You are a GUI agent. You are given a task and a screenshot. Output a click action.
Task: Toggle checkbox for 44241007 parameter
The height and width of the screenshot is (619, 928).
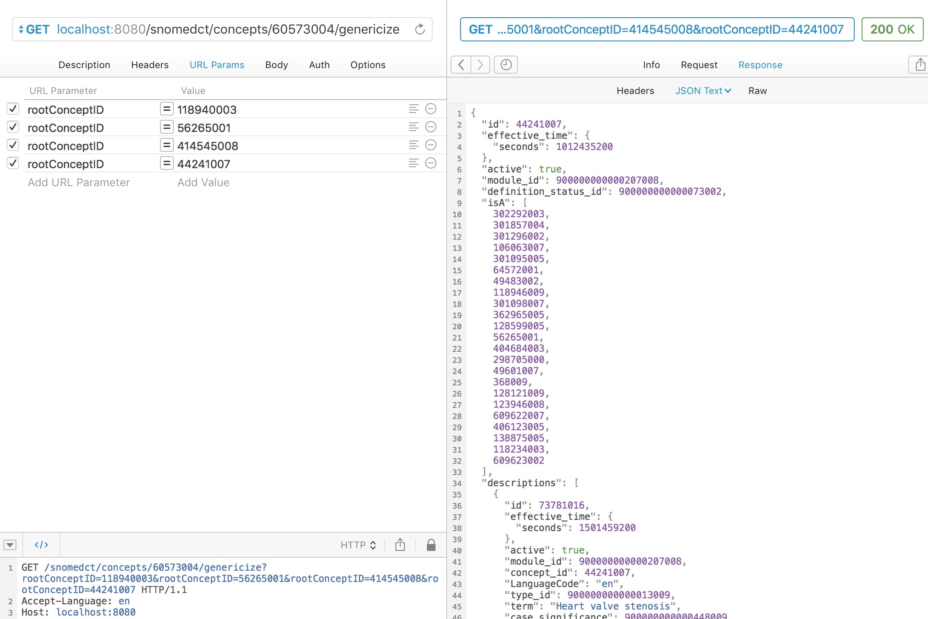coord(13,163)
